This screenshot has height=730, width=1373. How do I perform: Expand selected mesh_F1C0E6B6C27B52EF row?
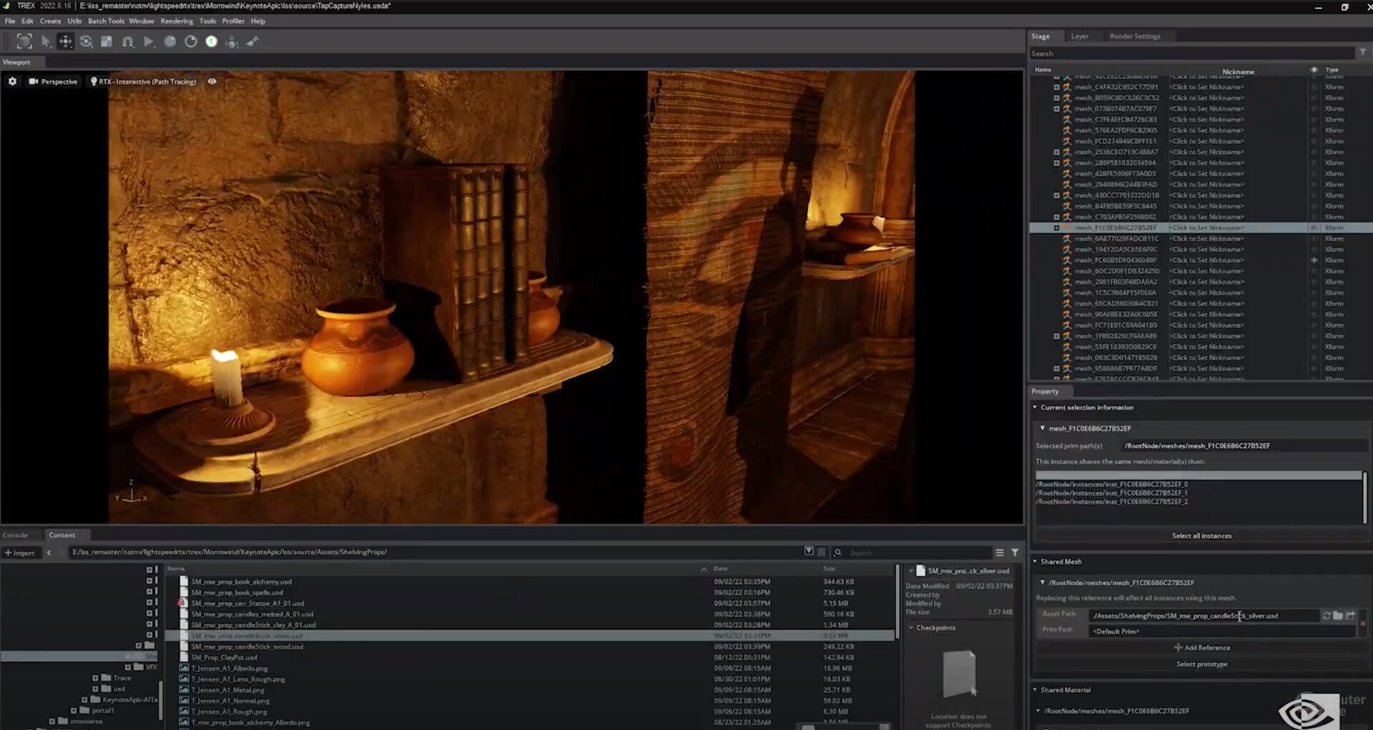1056,228
